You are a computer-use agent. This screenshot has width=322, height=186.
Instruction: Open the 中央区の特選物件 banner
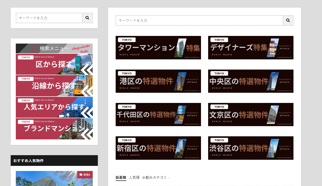pyautogui.click(x=251, y=81)
